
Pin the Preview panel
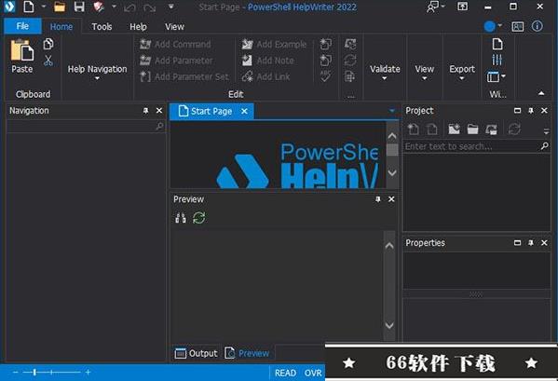pyautogui.click(x=378, y=199)
